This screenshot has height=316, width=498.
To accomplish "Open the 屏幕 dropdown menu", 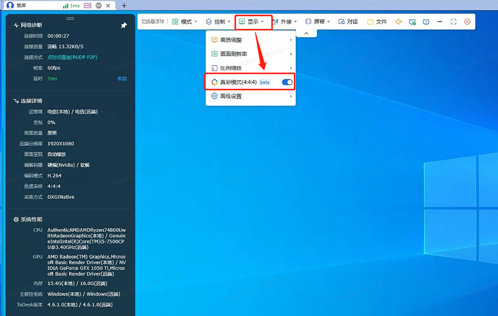I will pyautogui.click(x=318, y=22).
